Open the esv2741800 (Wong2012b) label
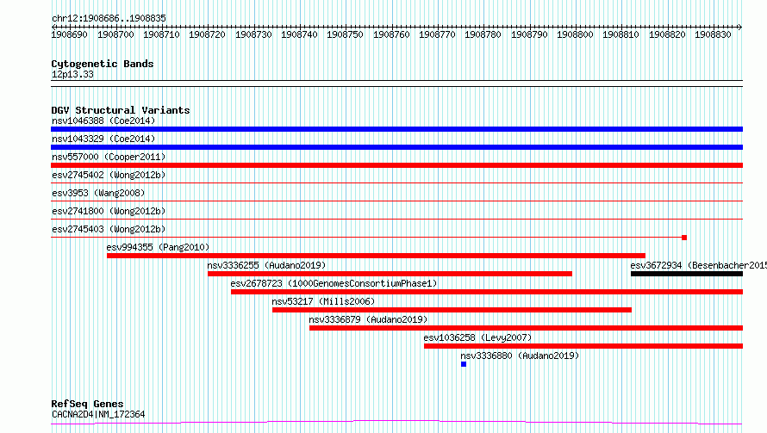The height and width of the screenshot is (433, 767). point(109,211)
